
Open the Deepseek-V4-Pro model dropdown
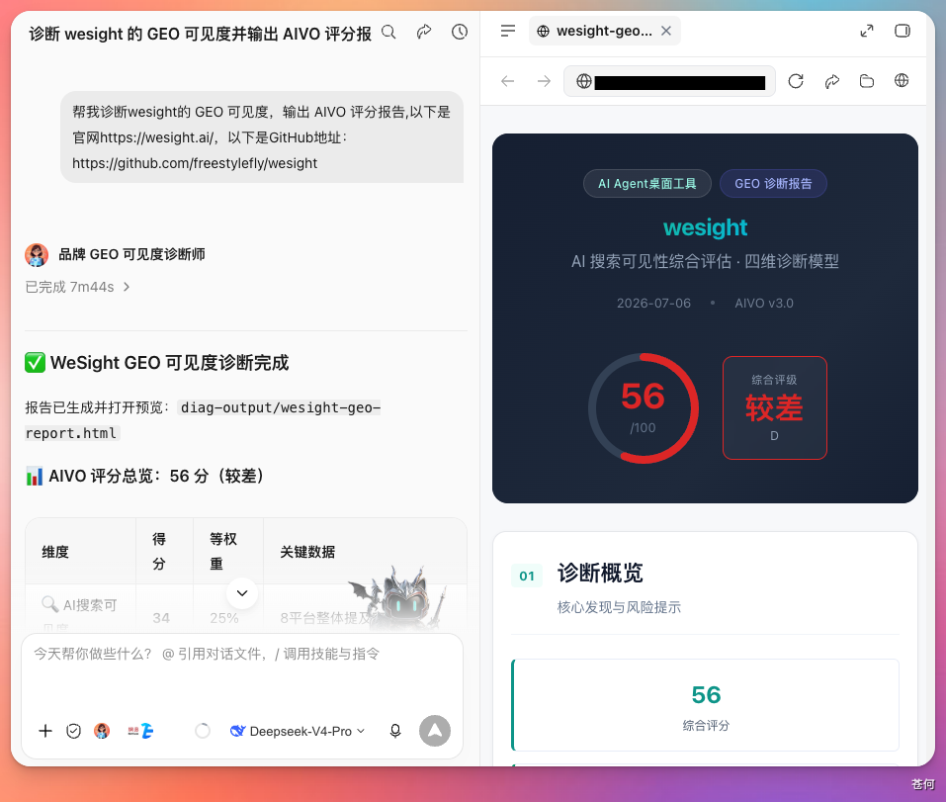(298, 731)
